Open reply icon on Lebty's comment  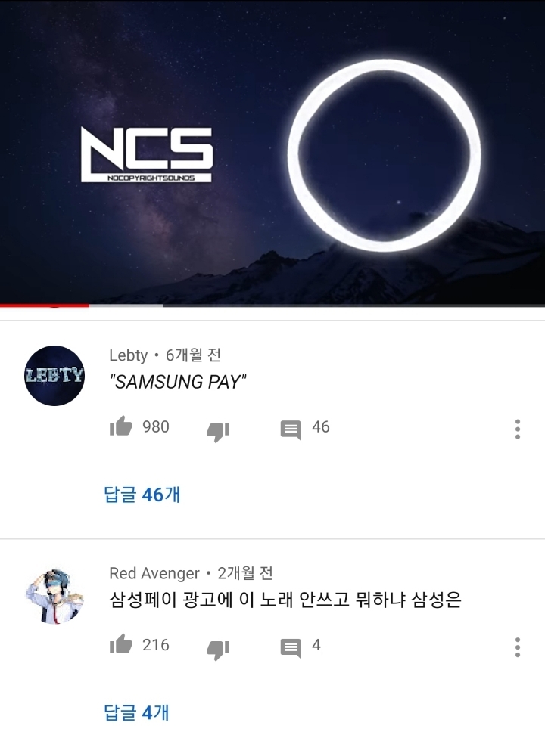tap(291, 429)
